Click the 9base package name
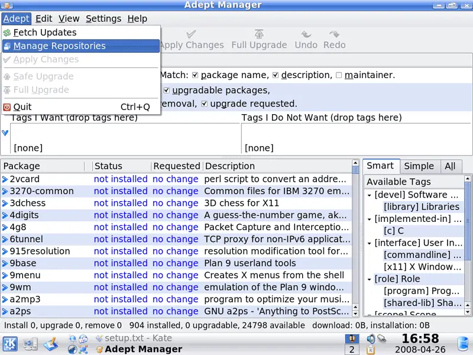This screenshot has height=355, width=473. coord(23,263)
